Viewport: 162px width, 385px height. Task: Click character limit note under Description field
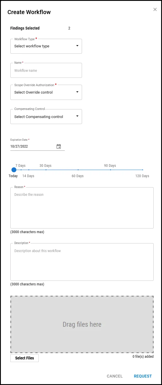[x=27, y=284]
